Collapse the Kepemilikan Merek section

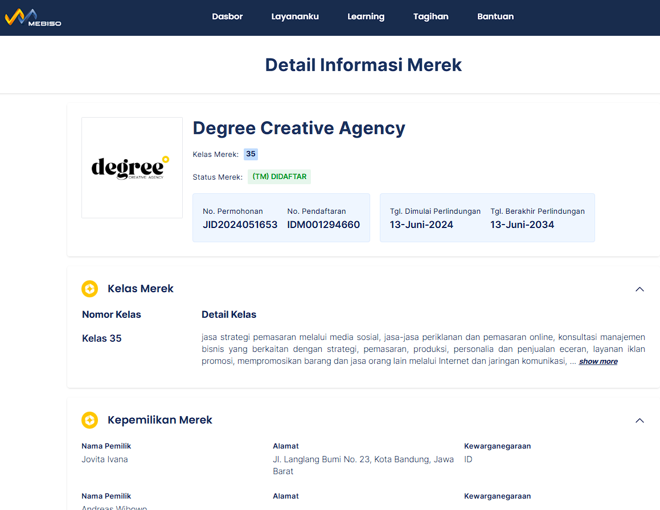(x=639, y=421)
